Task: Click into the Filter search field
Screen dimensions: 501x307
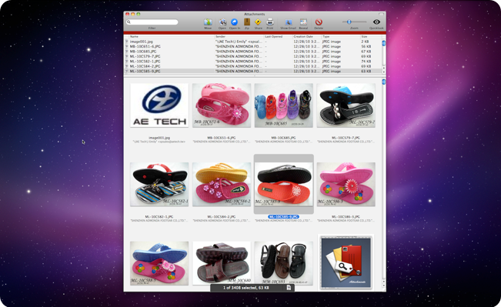Action: point(152,22)
